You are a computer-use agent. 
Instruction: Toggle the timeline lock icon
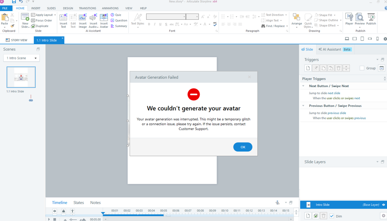click(64, 211)
